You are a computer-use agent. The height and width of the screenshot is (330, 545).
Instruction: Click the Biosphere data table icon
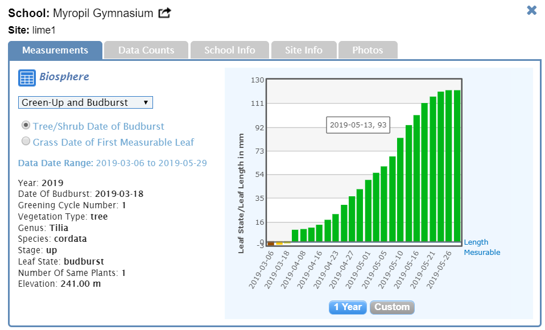click(27, 78)
